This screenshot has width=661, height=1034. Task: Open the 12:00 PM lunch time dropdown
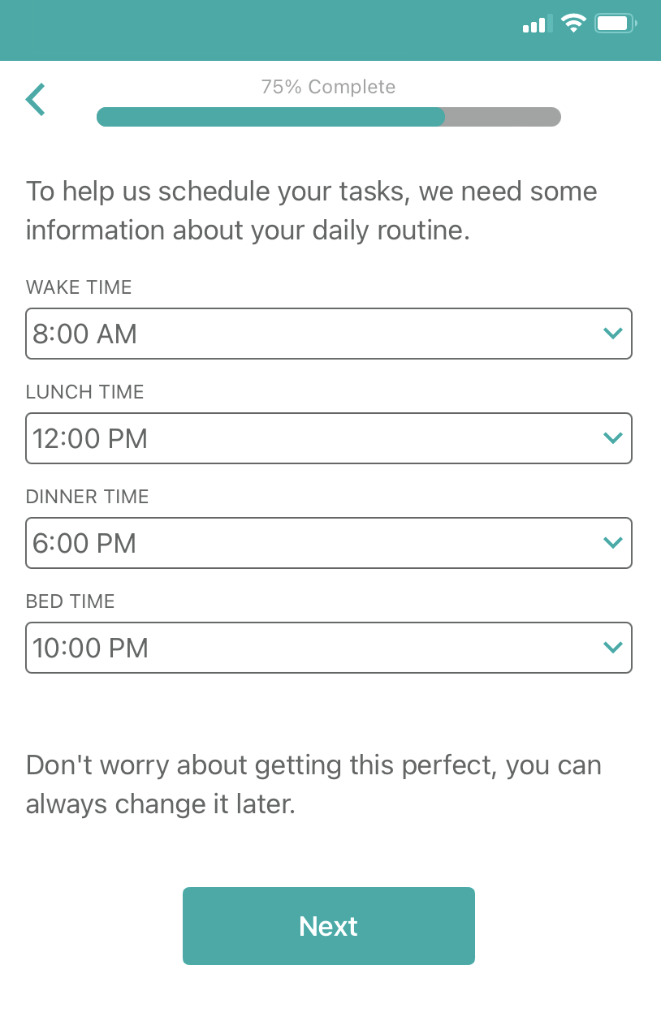[x=329, y=438]
